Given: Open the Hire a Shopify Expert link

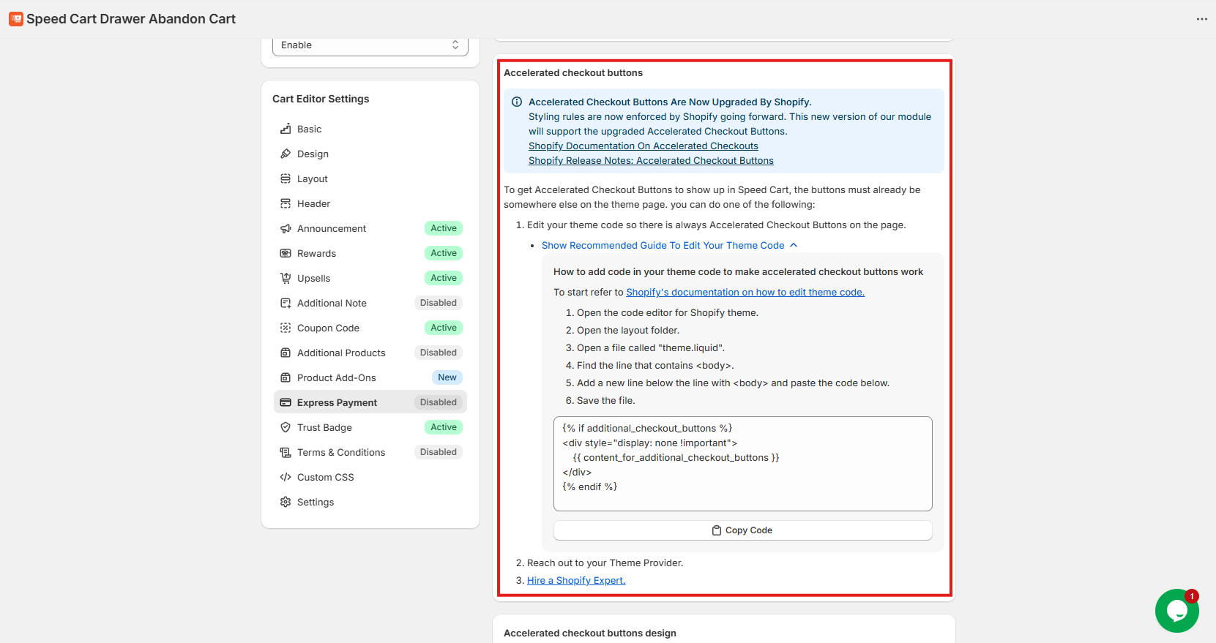Looking at the screenshot, I should pyautogui.click(x=576, y=581).
